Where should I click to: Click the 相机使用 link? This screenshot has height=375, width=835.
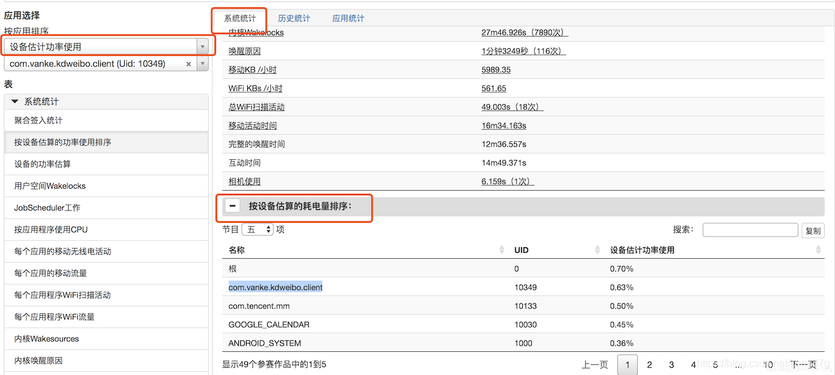pos(245,182)
